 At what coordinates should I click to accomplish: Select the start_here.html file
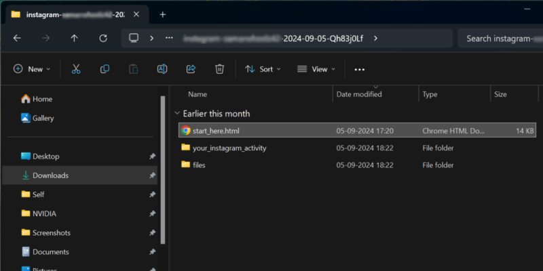216,131
